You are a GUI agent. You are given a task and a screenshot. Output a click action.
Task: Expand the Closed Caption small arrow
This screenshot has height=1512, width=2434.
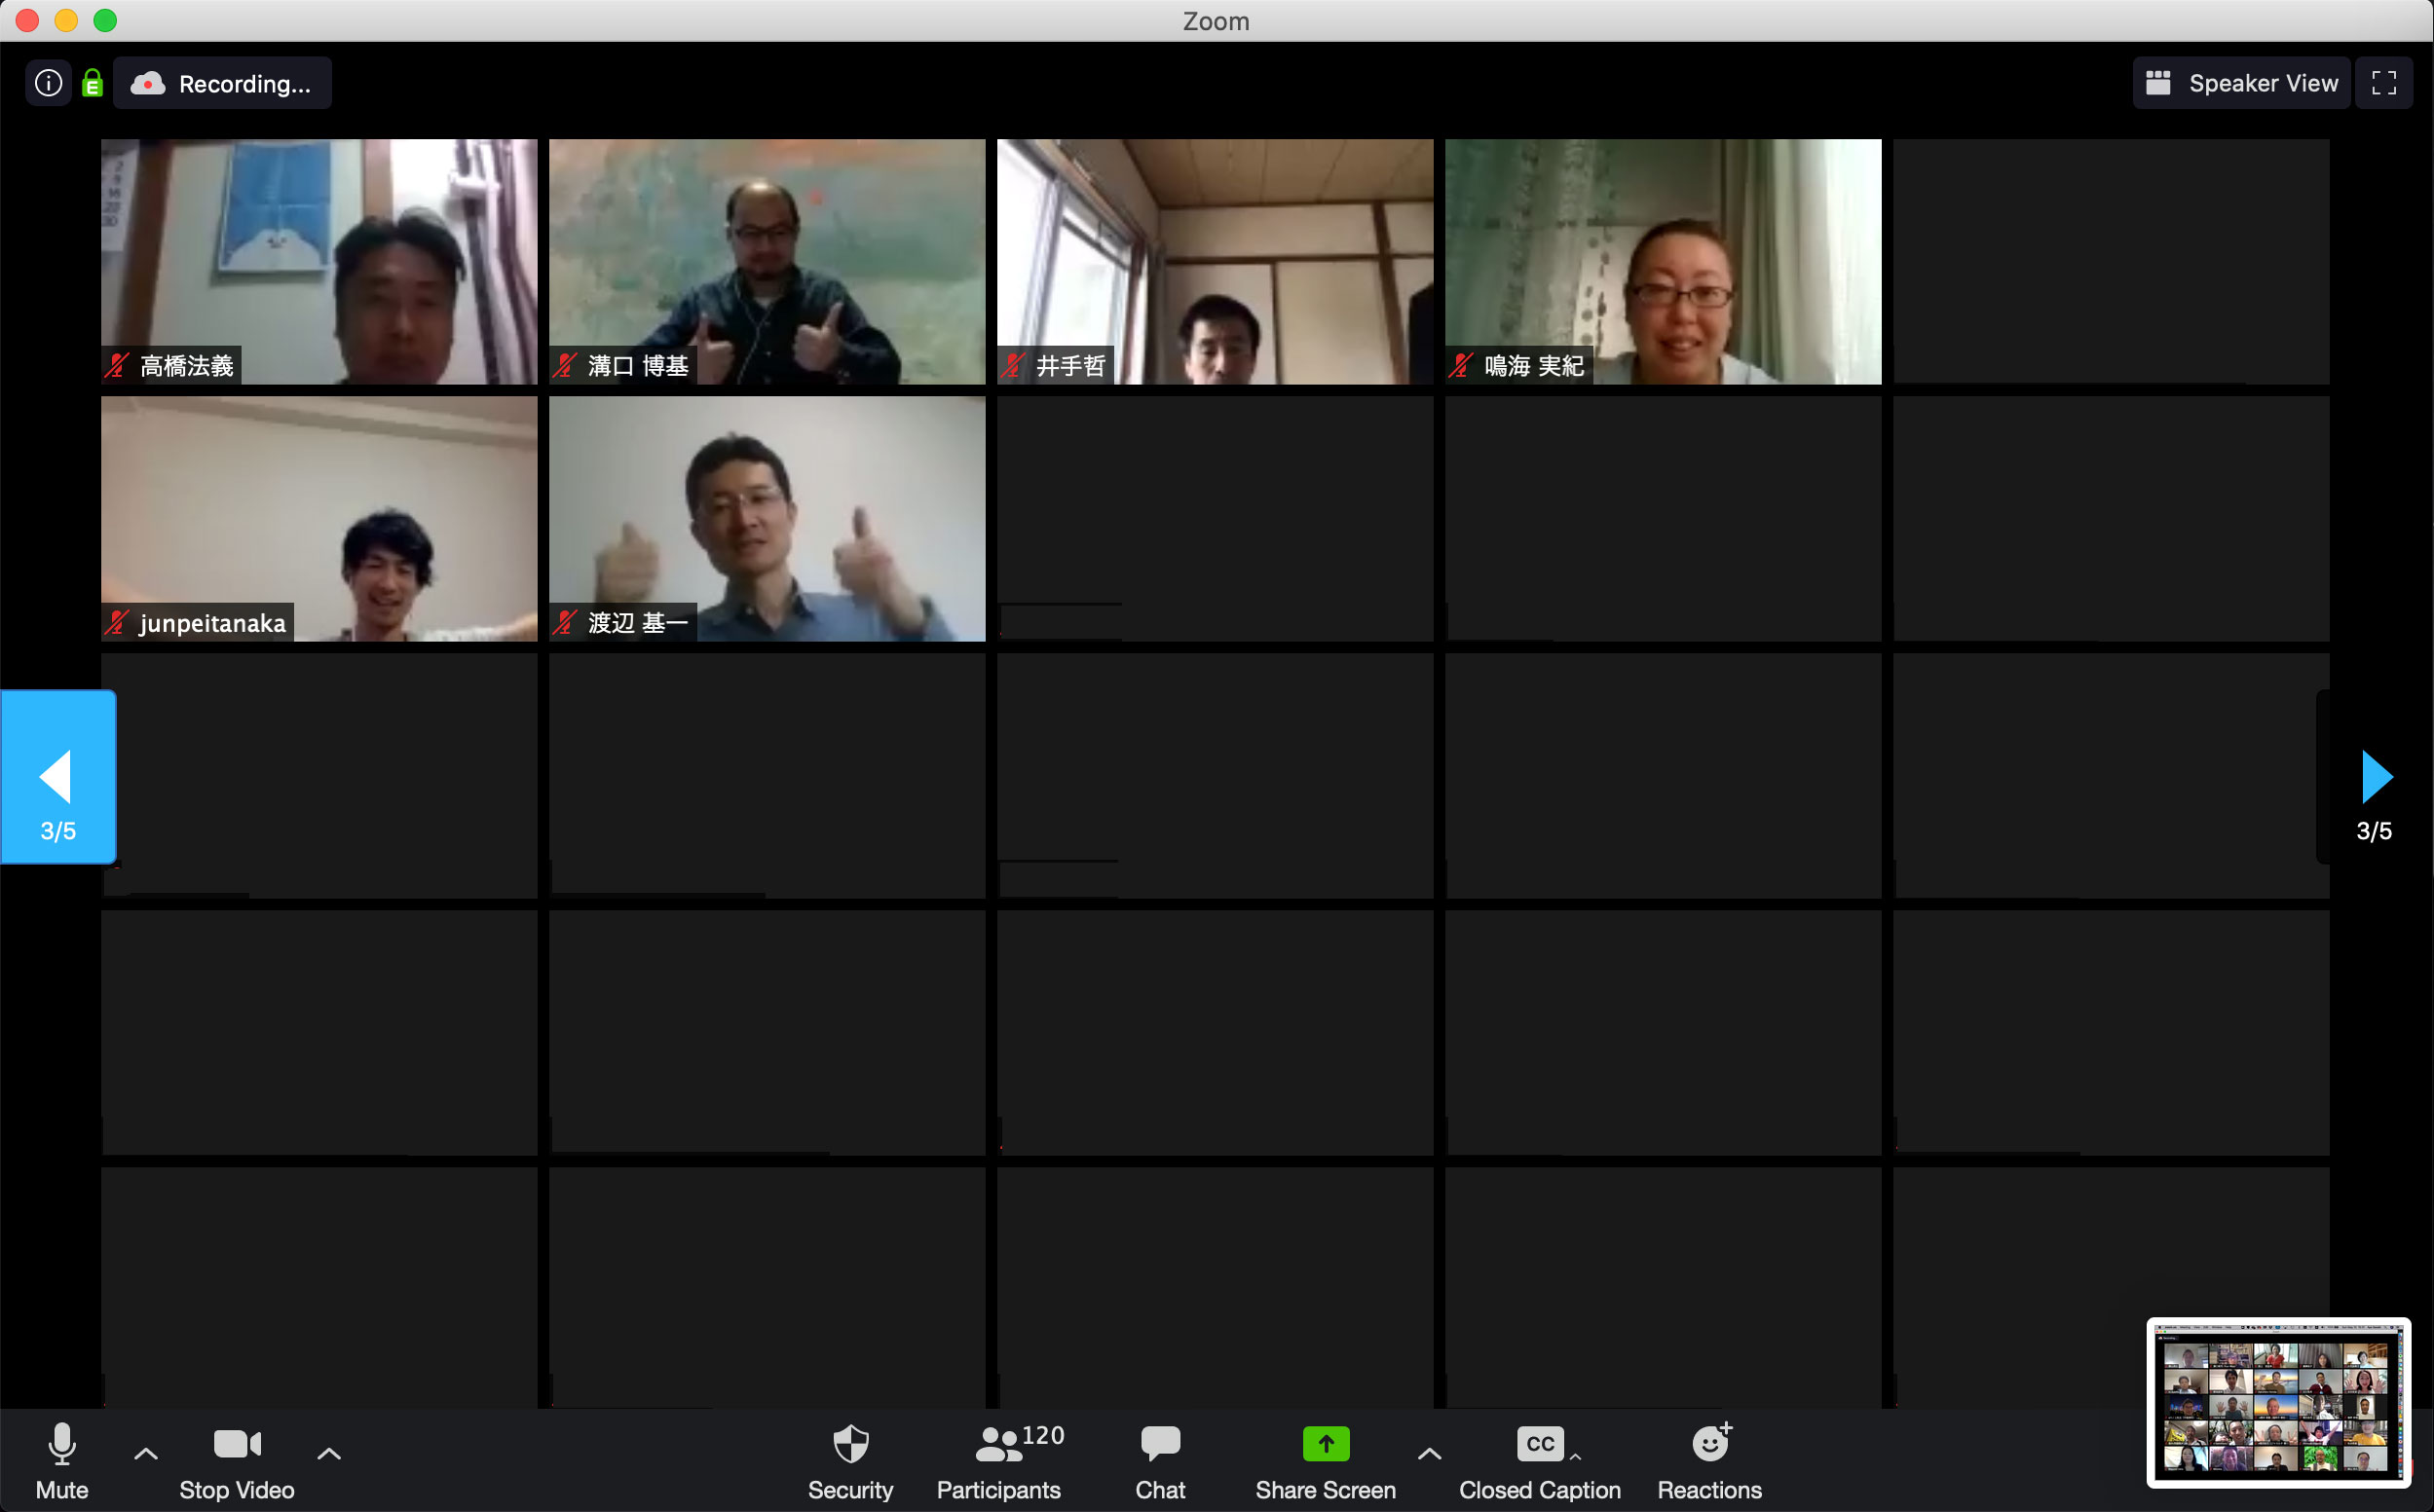[x=1576, y=1457]
